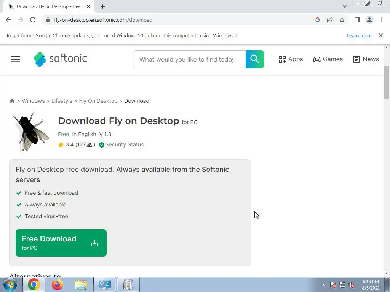390x292 pixels.
Task: Click 'Always available' text
Action: tap(45, 205)
